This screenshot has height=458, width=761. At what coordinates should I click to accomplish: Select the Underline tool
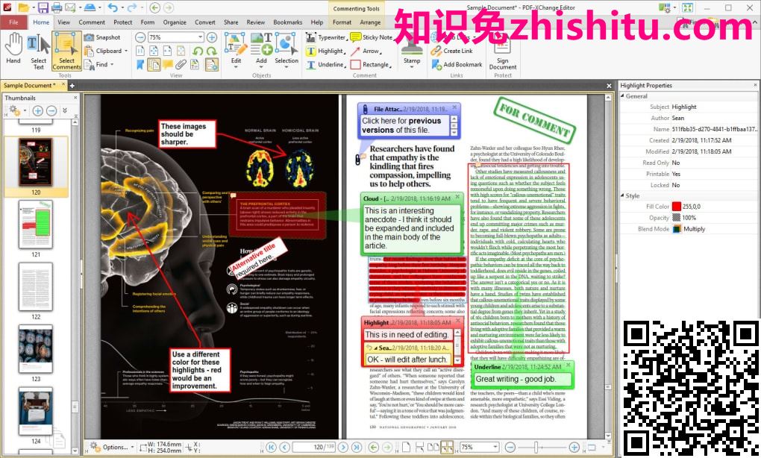pyautogui.click(x=325, y=65)
